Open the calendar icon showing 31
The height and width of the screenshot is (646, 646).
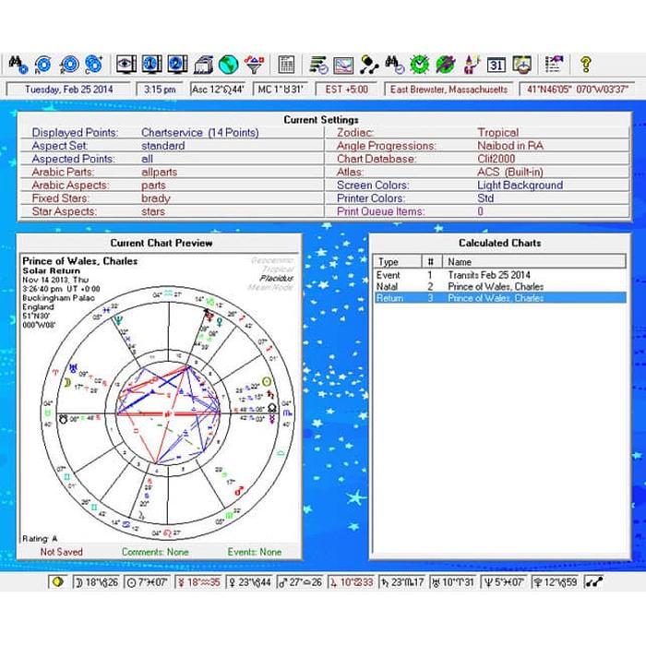(x=496, y=65)
